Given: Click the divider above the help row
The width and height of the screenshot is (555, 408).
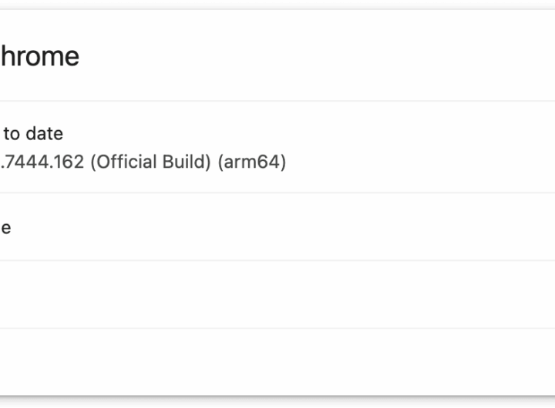Looking at the screenshot, I should [x=277, y=192].
